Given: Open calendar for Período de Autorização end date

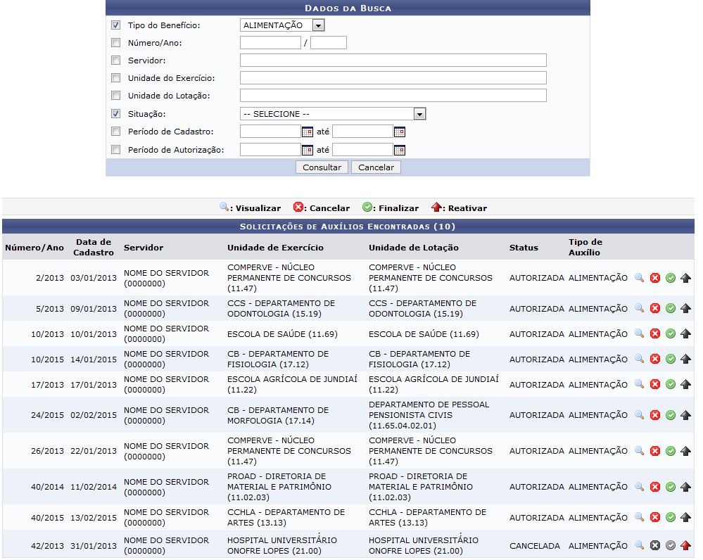Looking at the screenshot, I should tap(399, 150).
